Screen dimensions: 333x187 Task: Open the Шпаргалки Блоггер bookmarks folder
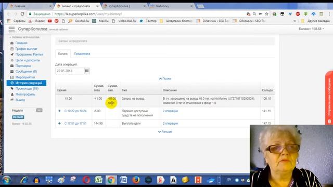[x=176, y=21]
